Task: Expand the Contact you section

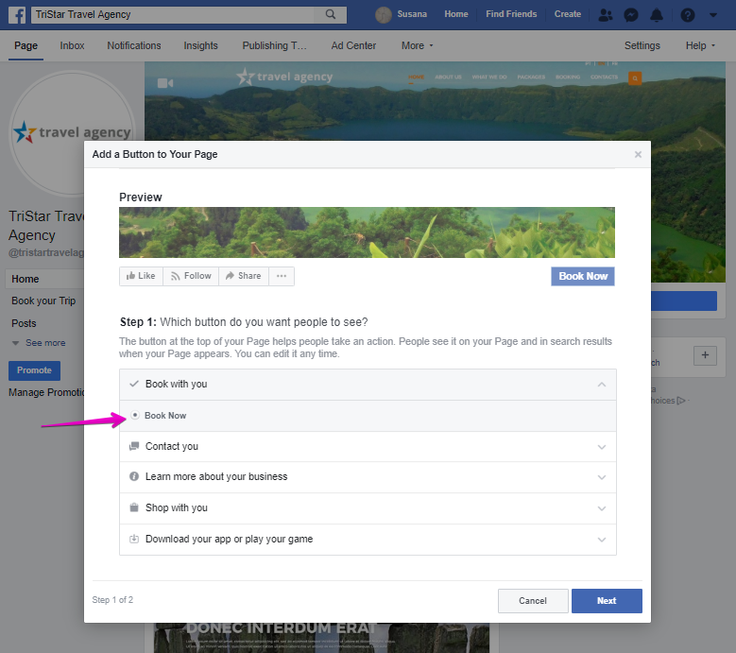Action: (602, 447)
